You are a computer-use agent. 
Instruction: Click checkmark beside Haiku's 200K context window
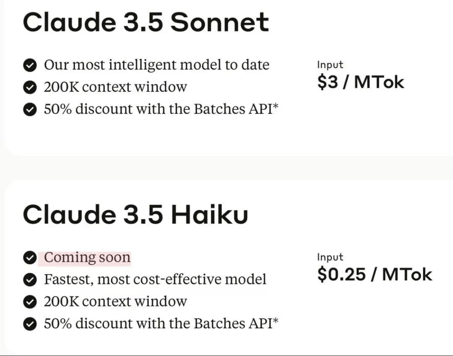(x=29, y=301)
